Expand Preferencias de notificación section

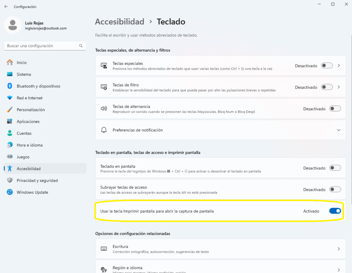[339, 130]
